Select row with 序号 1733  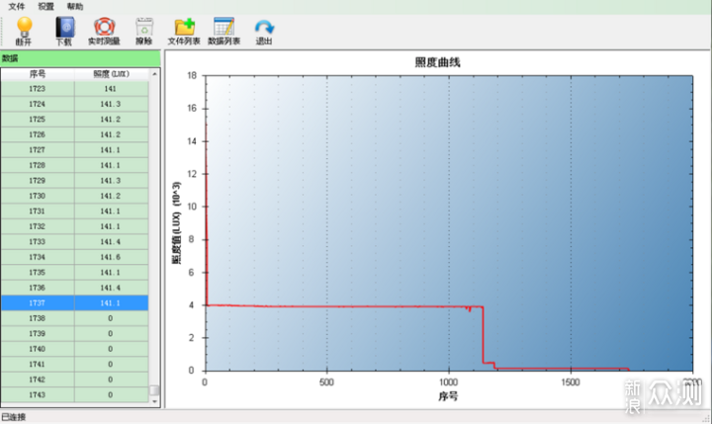tap(74, 242)
